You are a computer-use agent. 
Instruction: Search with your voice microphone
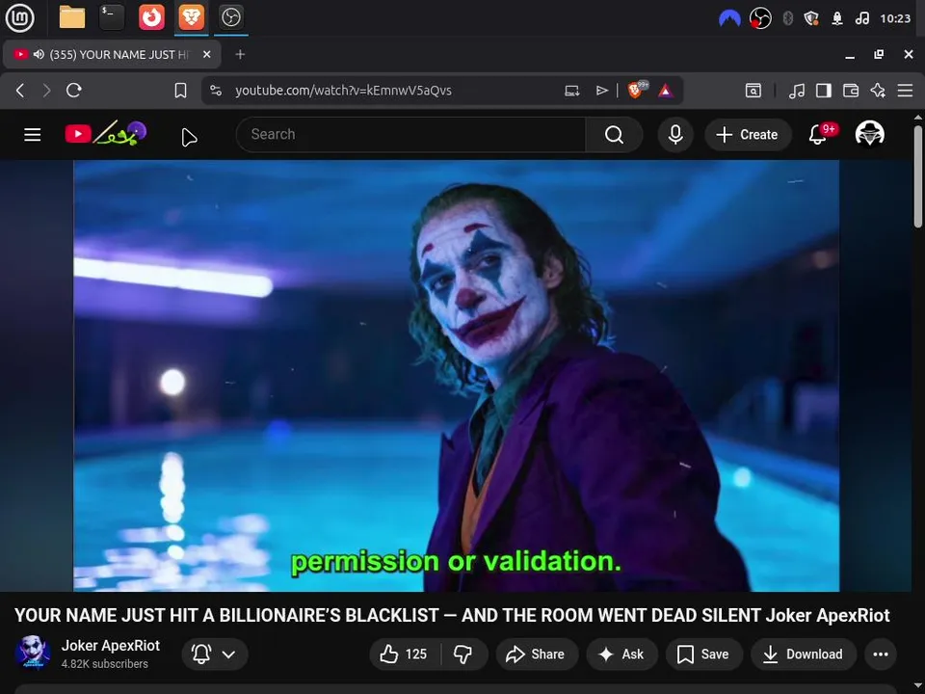[x=675, y=135]
